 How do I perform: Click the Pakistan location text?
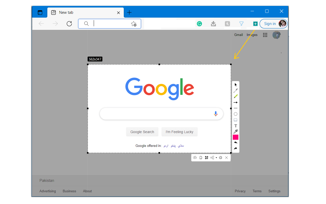tap(47, 181)
